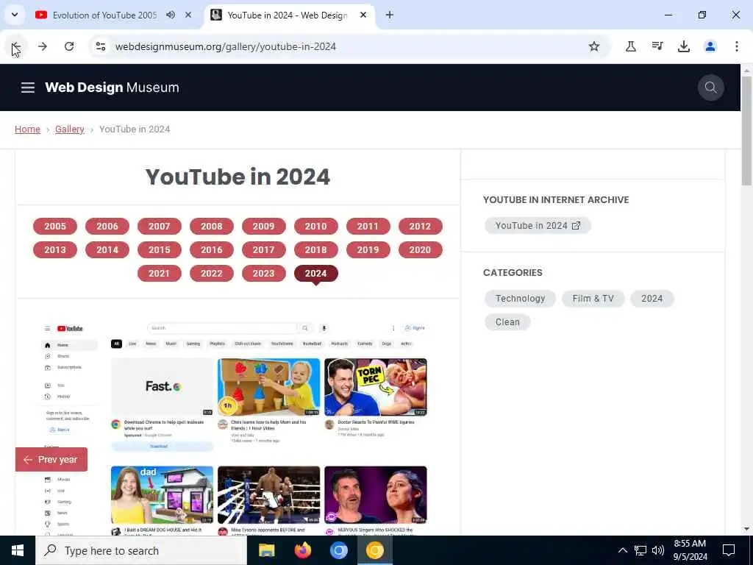
Task: Select the 2019 year pill
Action: [368, 250]
